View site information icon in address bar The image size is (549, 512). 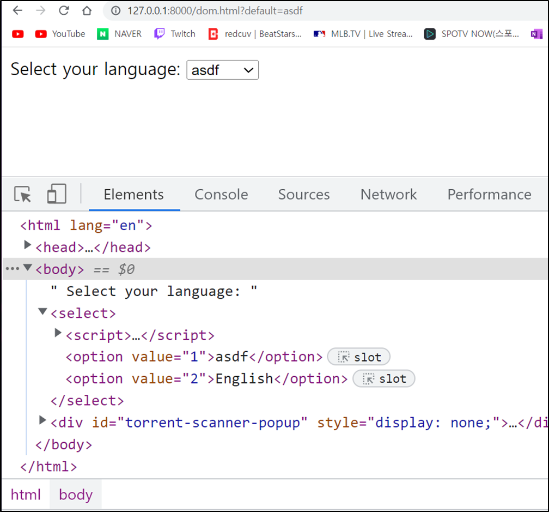pyautogui.click(x=115, y=11)
